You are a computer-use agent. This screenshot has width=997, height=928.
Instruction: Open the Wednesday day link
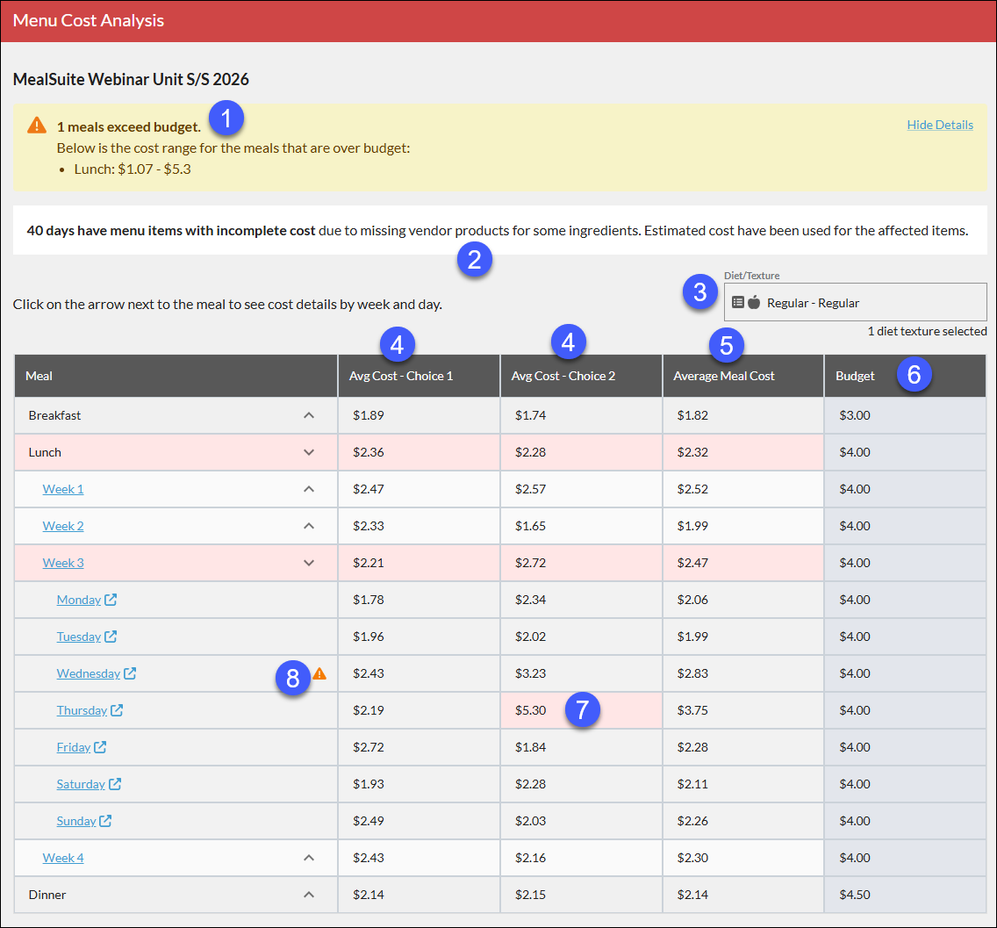pyautogui.click(x=89, y=673)
